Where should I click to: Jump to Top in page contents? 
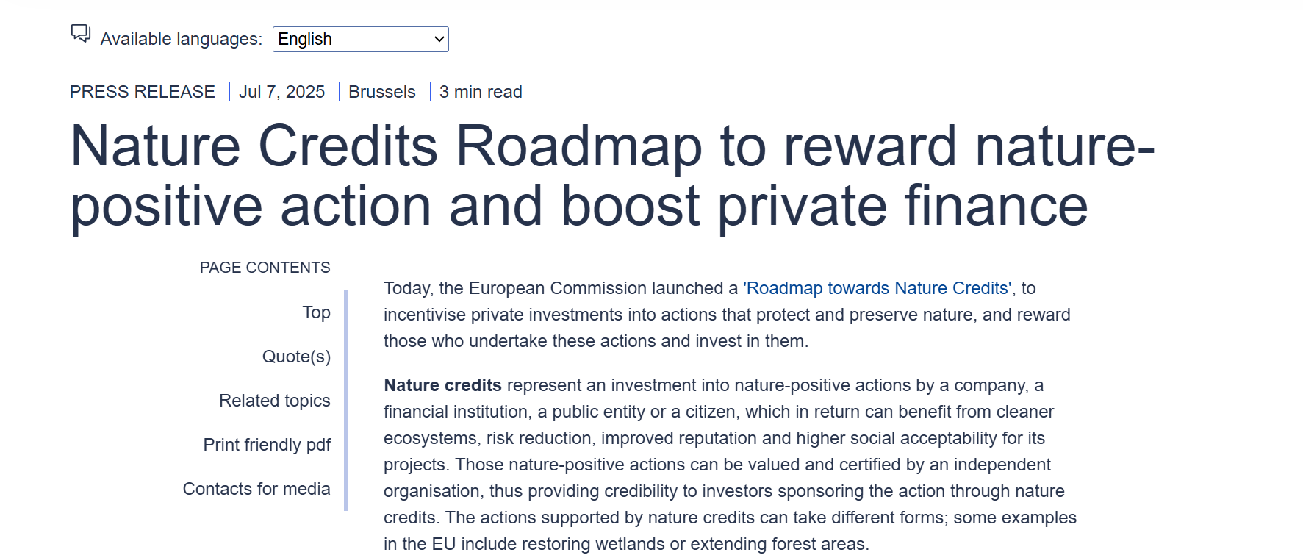[316, 312]
